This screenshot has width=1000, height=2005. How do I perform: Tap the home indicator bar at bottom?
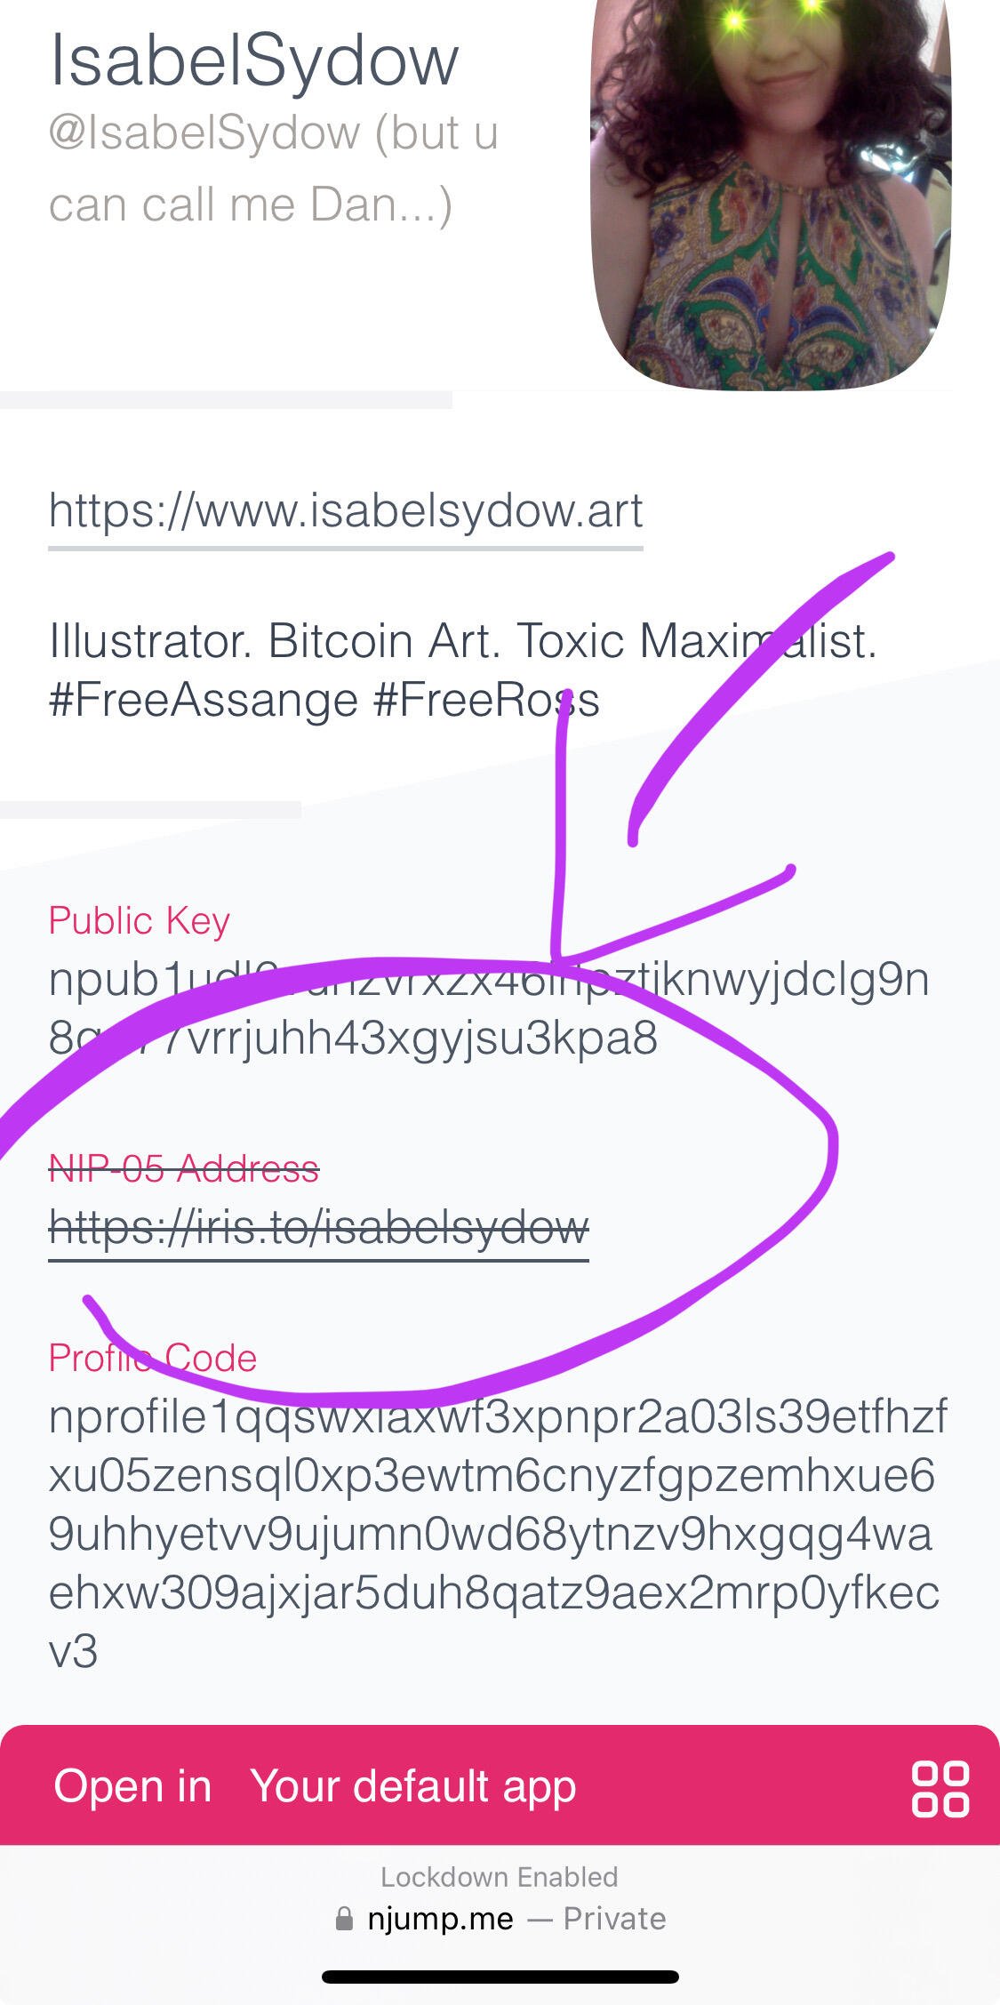click(500, 1977)
